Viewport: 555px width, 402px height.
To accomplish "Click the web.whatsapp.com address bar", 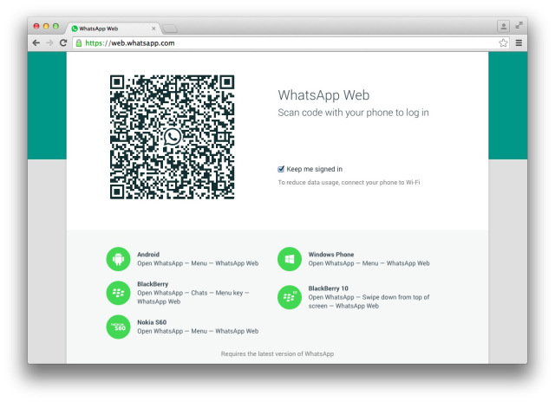I will coord(286,42).
